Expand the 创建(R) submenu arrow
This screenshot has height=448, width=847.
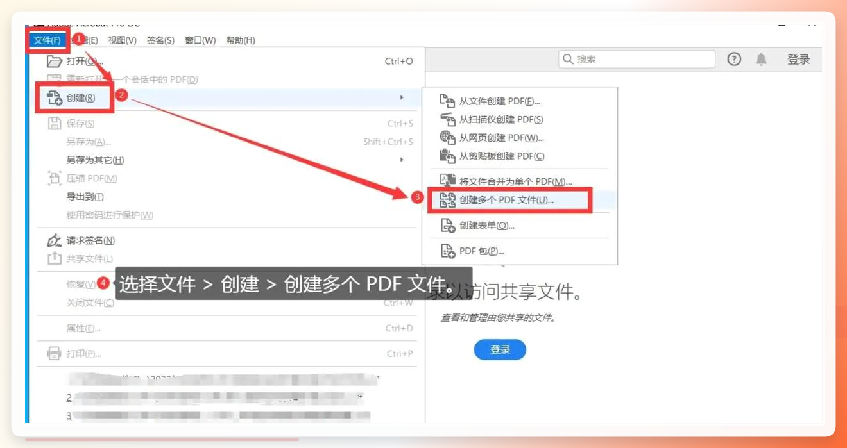(x=402, y=97)
